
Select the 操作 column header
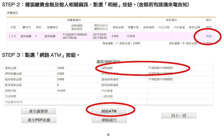click(208, 20)
